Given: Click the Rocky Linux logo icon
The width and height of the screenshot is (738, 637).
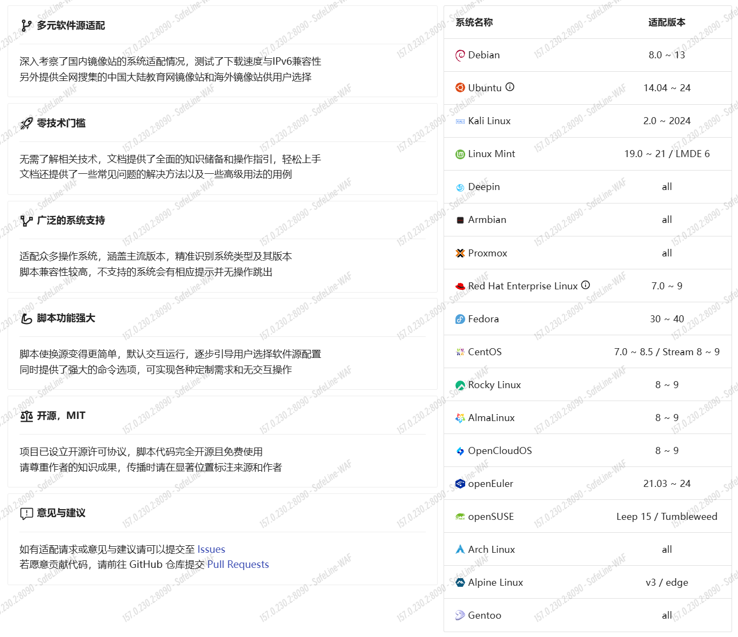Looking at the screenshot, I should point(460,385).
